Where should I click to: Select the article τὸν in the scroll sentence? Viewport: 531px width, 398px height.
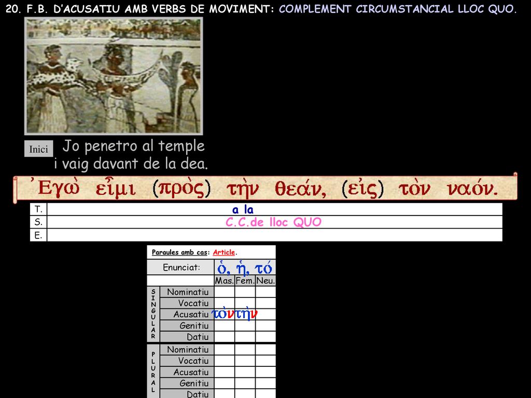(x=414, y=189)
